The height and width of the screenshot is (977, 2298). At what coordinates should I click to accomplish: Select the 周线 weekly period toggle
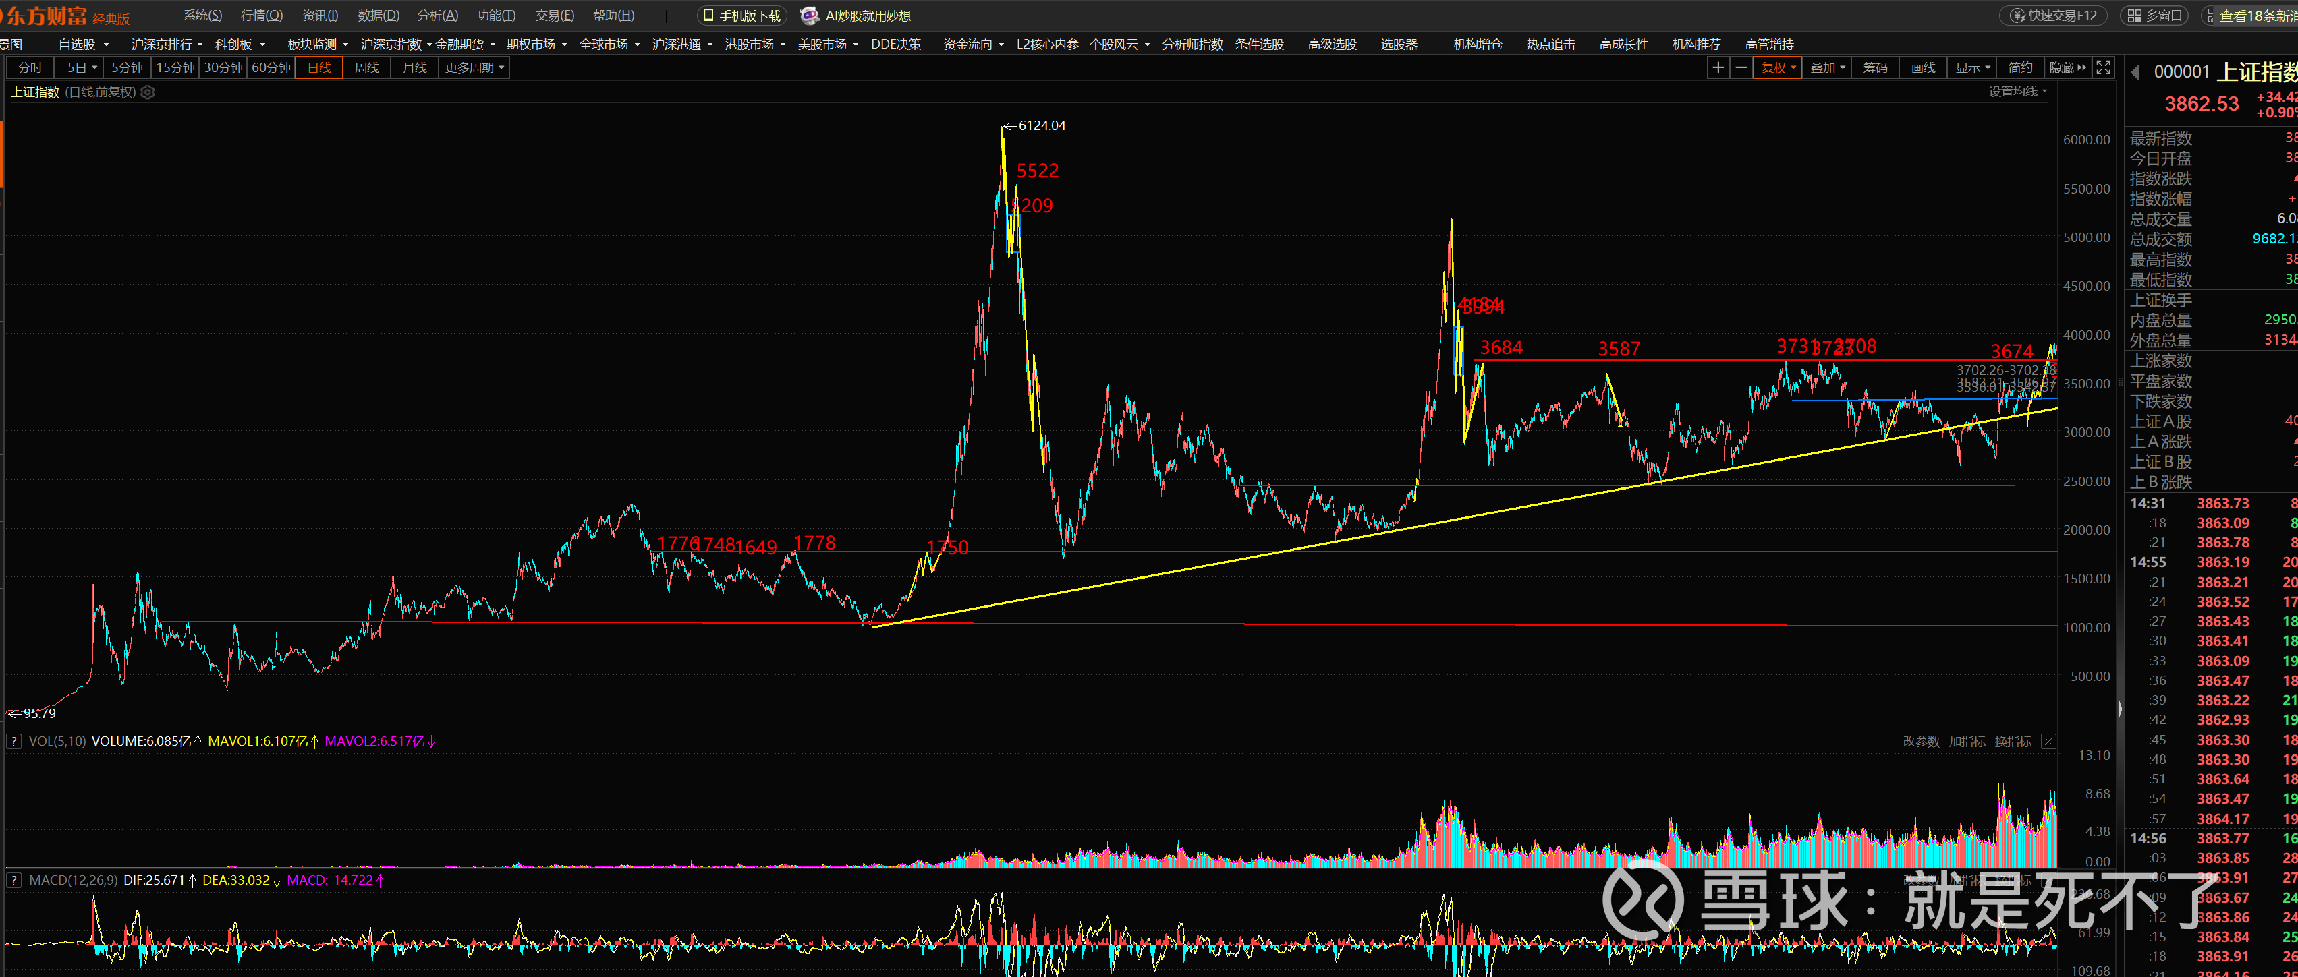click(x=366, y=67)
